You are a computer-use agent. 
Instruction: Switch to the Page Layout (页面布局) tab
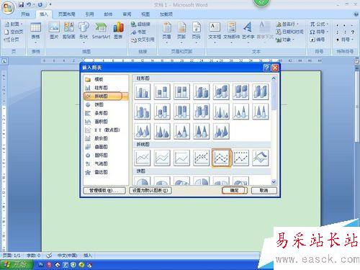pos(66,14)
